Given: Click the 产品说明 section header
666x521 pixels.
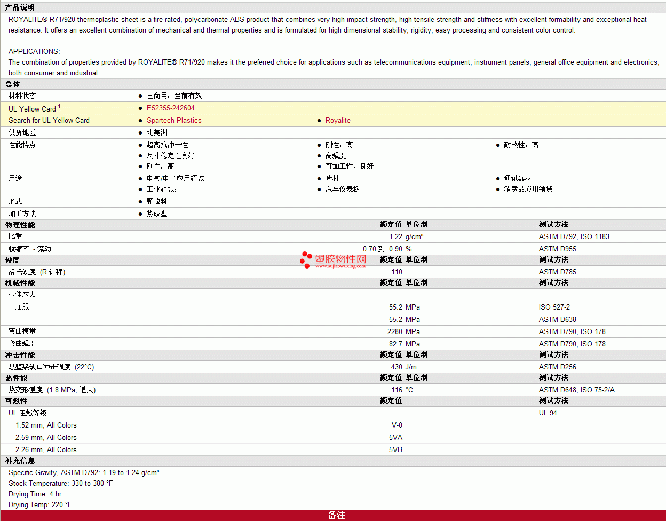Looking at the screenshot, I should click(20, 7).
